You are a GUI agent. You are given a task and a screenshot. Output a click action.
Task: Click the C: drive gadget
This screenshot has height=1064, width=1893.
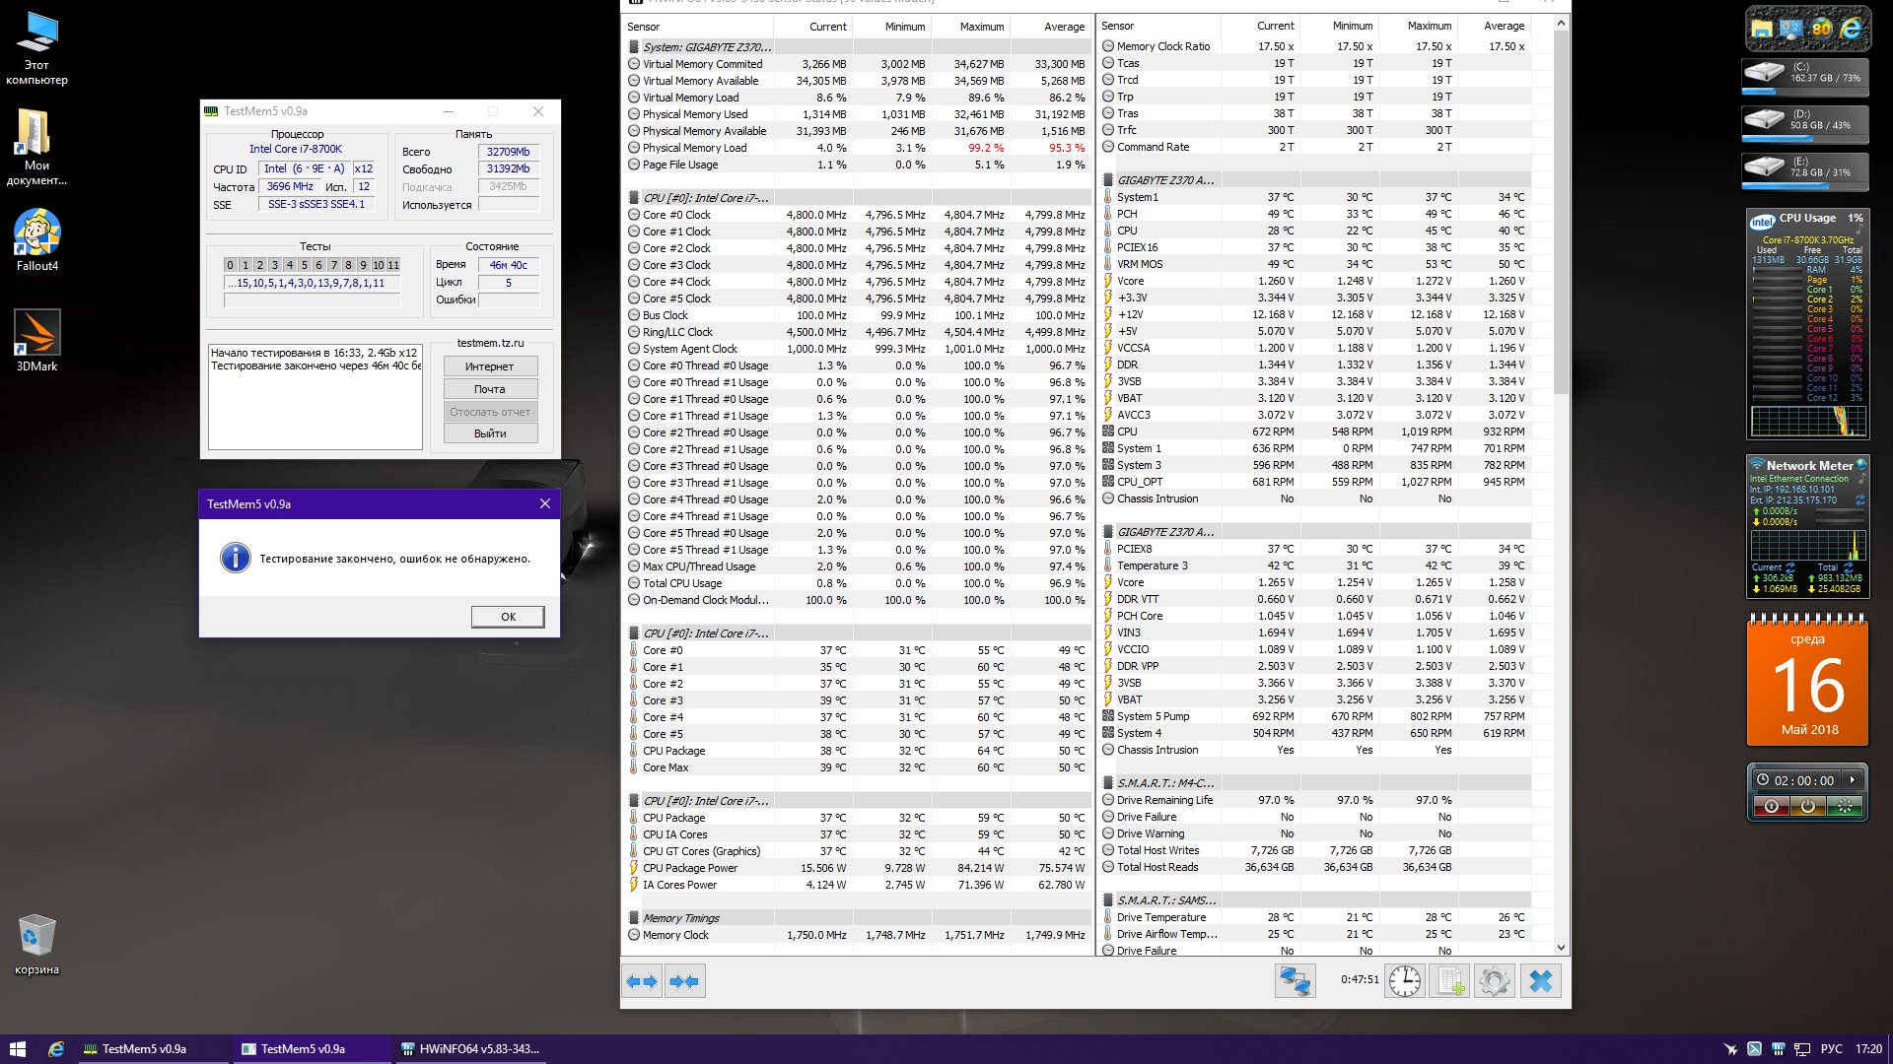pos(1806,74)
